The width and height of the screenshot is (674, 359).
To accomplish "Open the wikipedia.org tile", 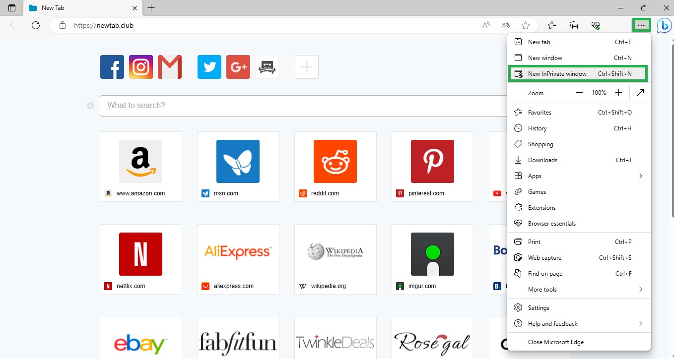I will (336, 259).
